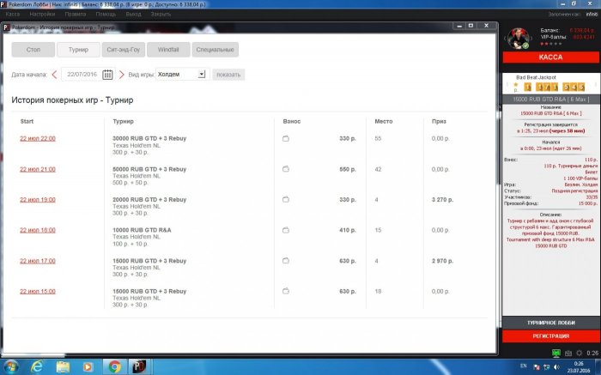Open lobby settings gear icon
This screenshot has width=601, height=375.
point(580,353)
